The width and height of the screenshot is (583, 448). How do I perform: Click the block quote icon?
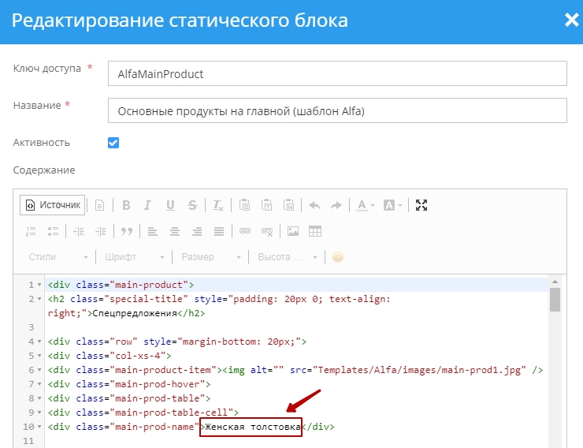click(125, 231)
